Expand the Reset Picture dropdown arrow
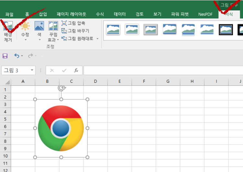 coord(98,38)
